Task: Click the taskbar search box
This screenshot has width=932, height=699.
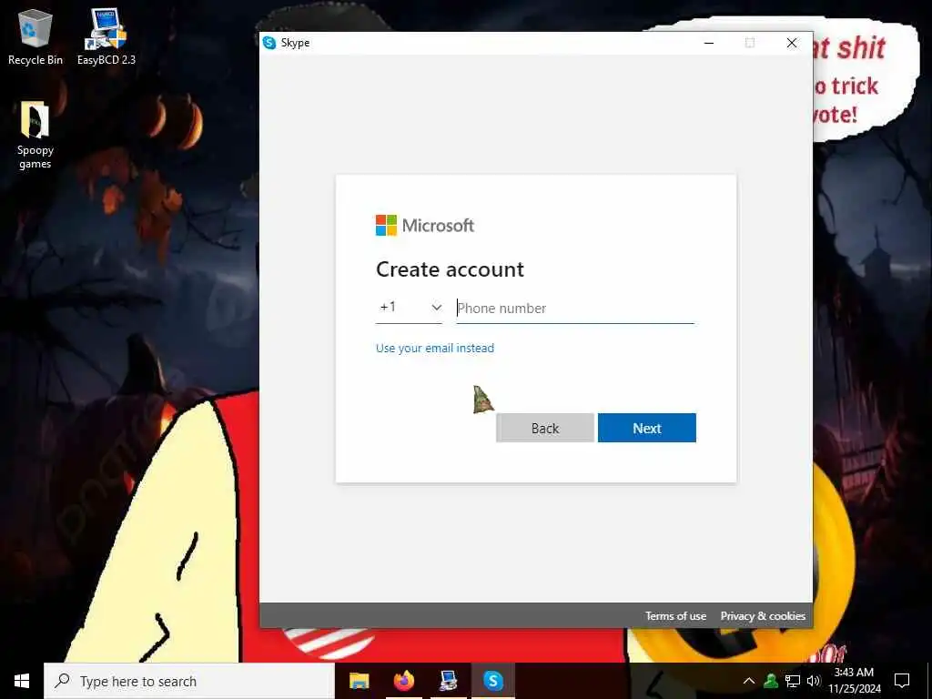Action: 189,681
